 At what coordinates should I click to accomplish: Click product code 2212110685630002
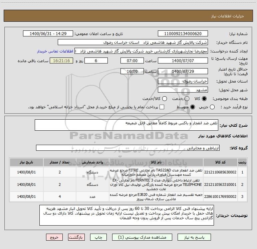(x=220, y=172)
